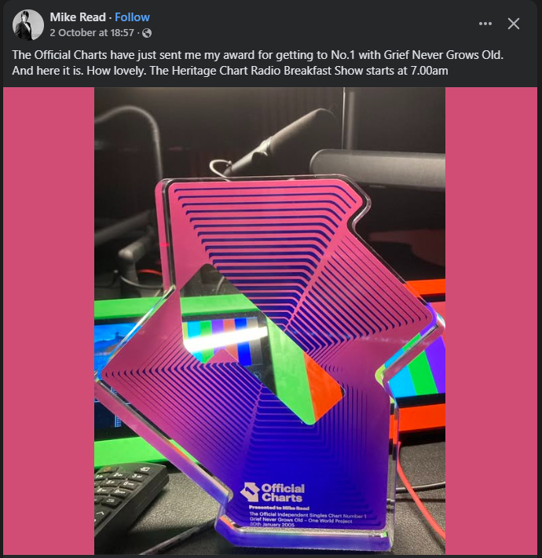
Task: Click the Official Charts logo on the trophy
Action: click(x=273, y=493)
